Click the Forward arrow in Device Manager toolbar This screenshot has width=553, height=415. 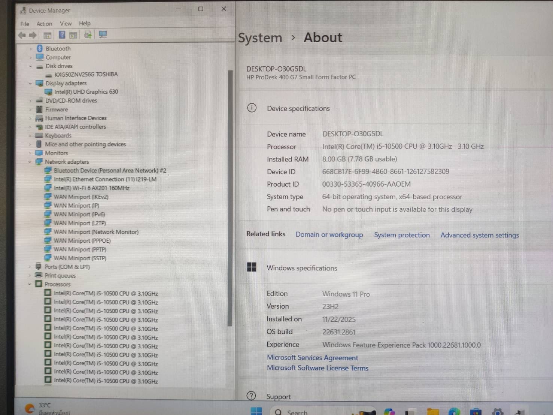[33, 35]
